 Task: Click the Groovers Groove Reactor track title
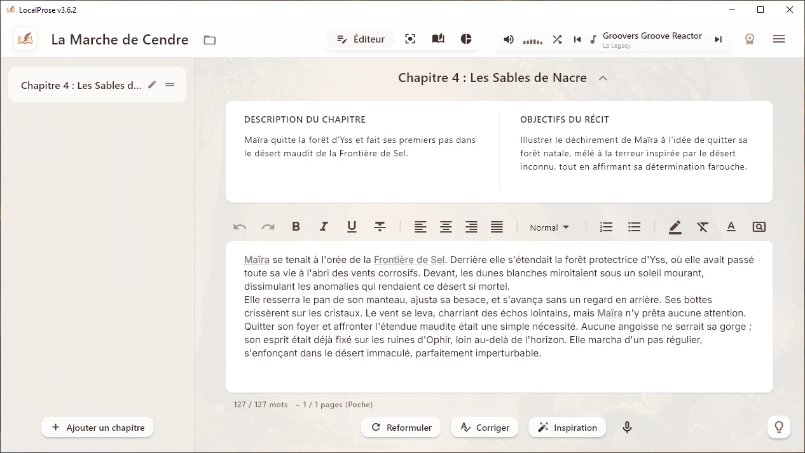(652, 36)
